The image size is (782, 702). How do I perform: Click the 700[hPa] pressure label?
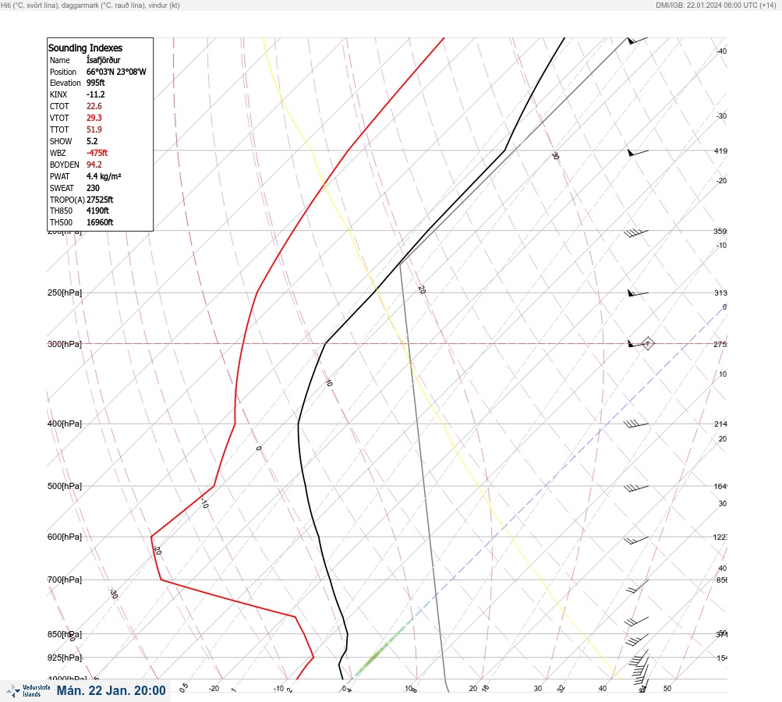click(65, 580)
